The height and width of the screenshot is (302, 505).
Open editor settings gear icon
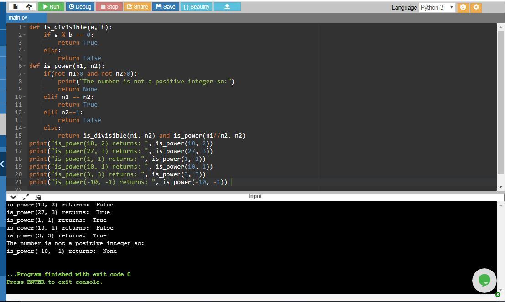[476, 7]
